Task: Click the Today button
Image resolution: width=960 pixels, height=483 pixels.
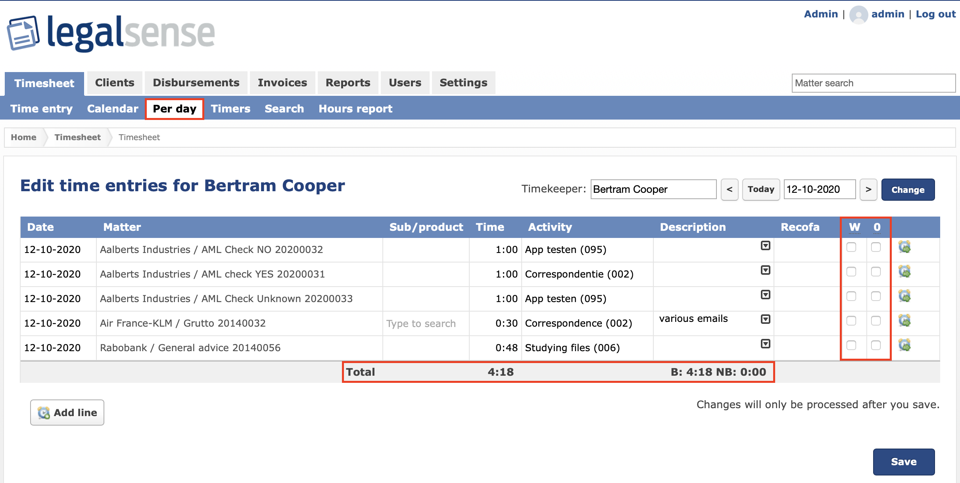Action: pos(761,189)
